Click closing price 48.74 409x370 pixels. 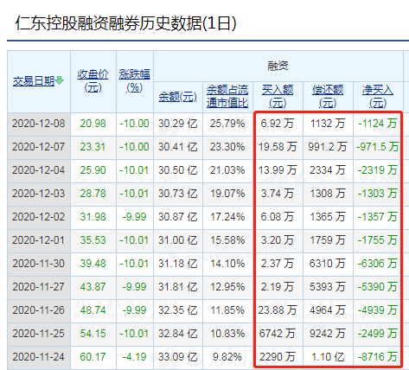click(x=93, y=310)
